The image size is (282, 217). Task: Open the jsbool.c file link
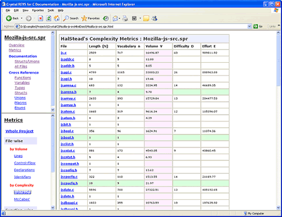pos(67,131)
